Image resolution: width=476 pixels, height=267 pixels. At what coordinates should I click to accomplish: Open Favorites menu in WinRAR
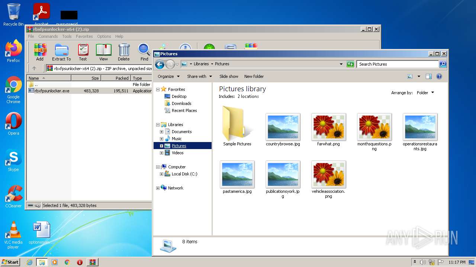tap(84, 36)
